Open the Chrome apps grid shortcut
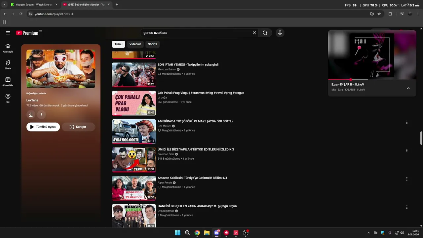The height and width of the screenshot is (238, 423). pos(4,22)
